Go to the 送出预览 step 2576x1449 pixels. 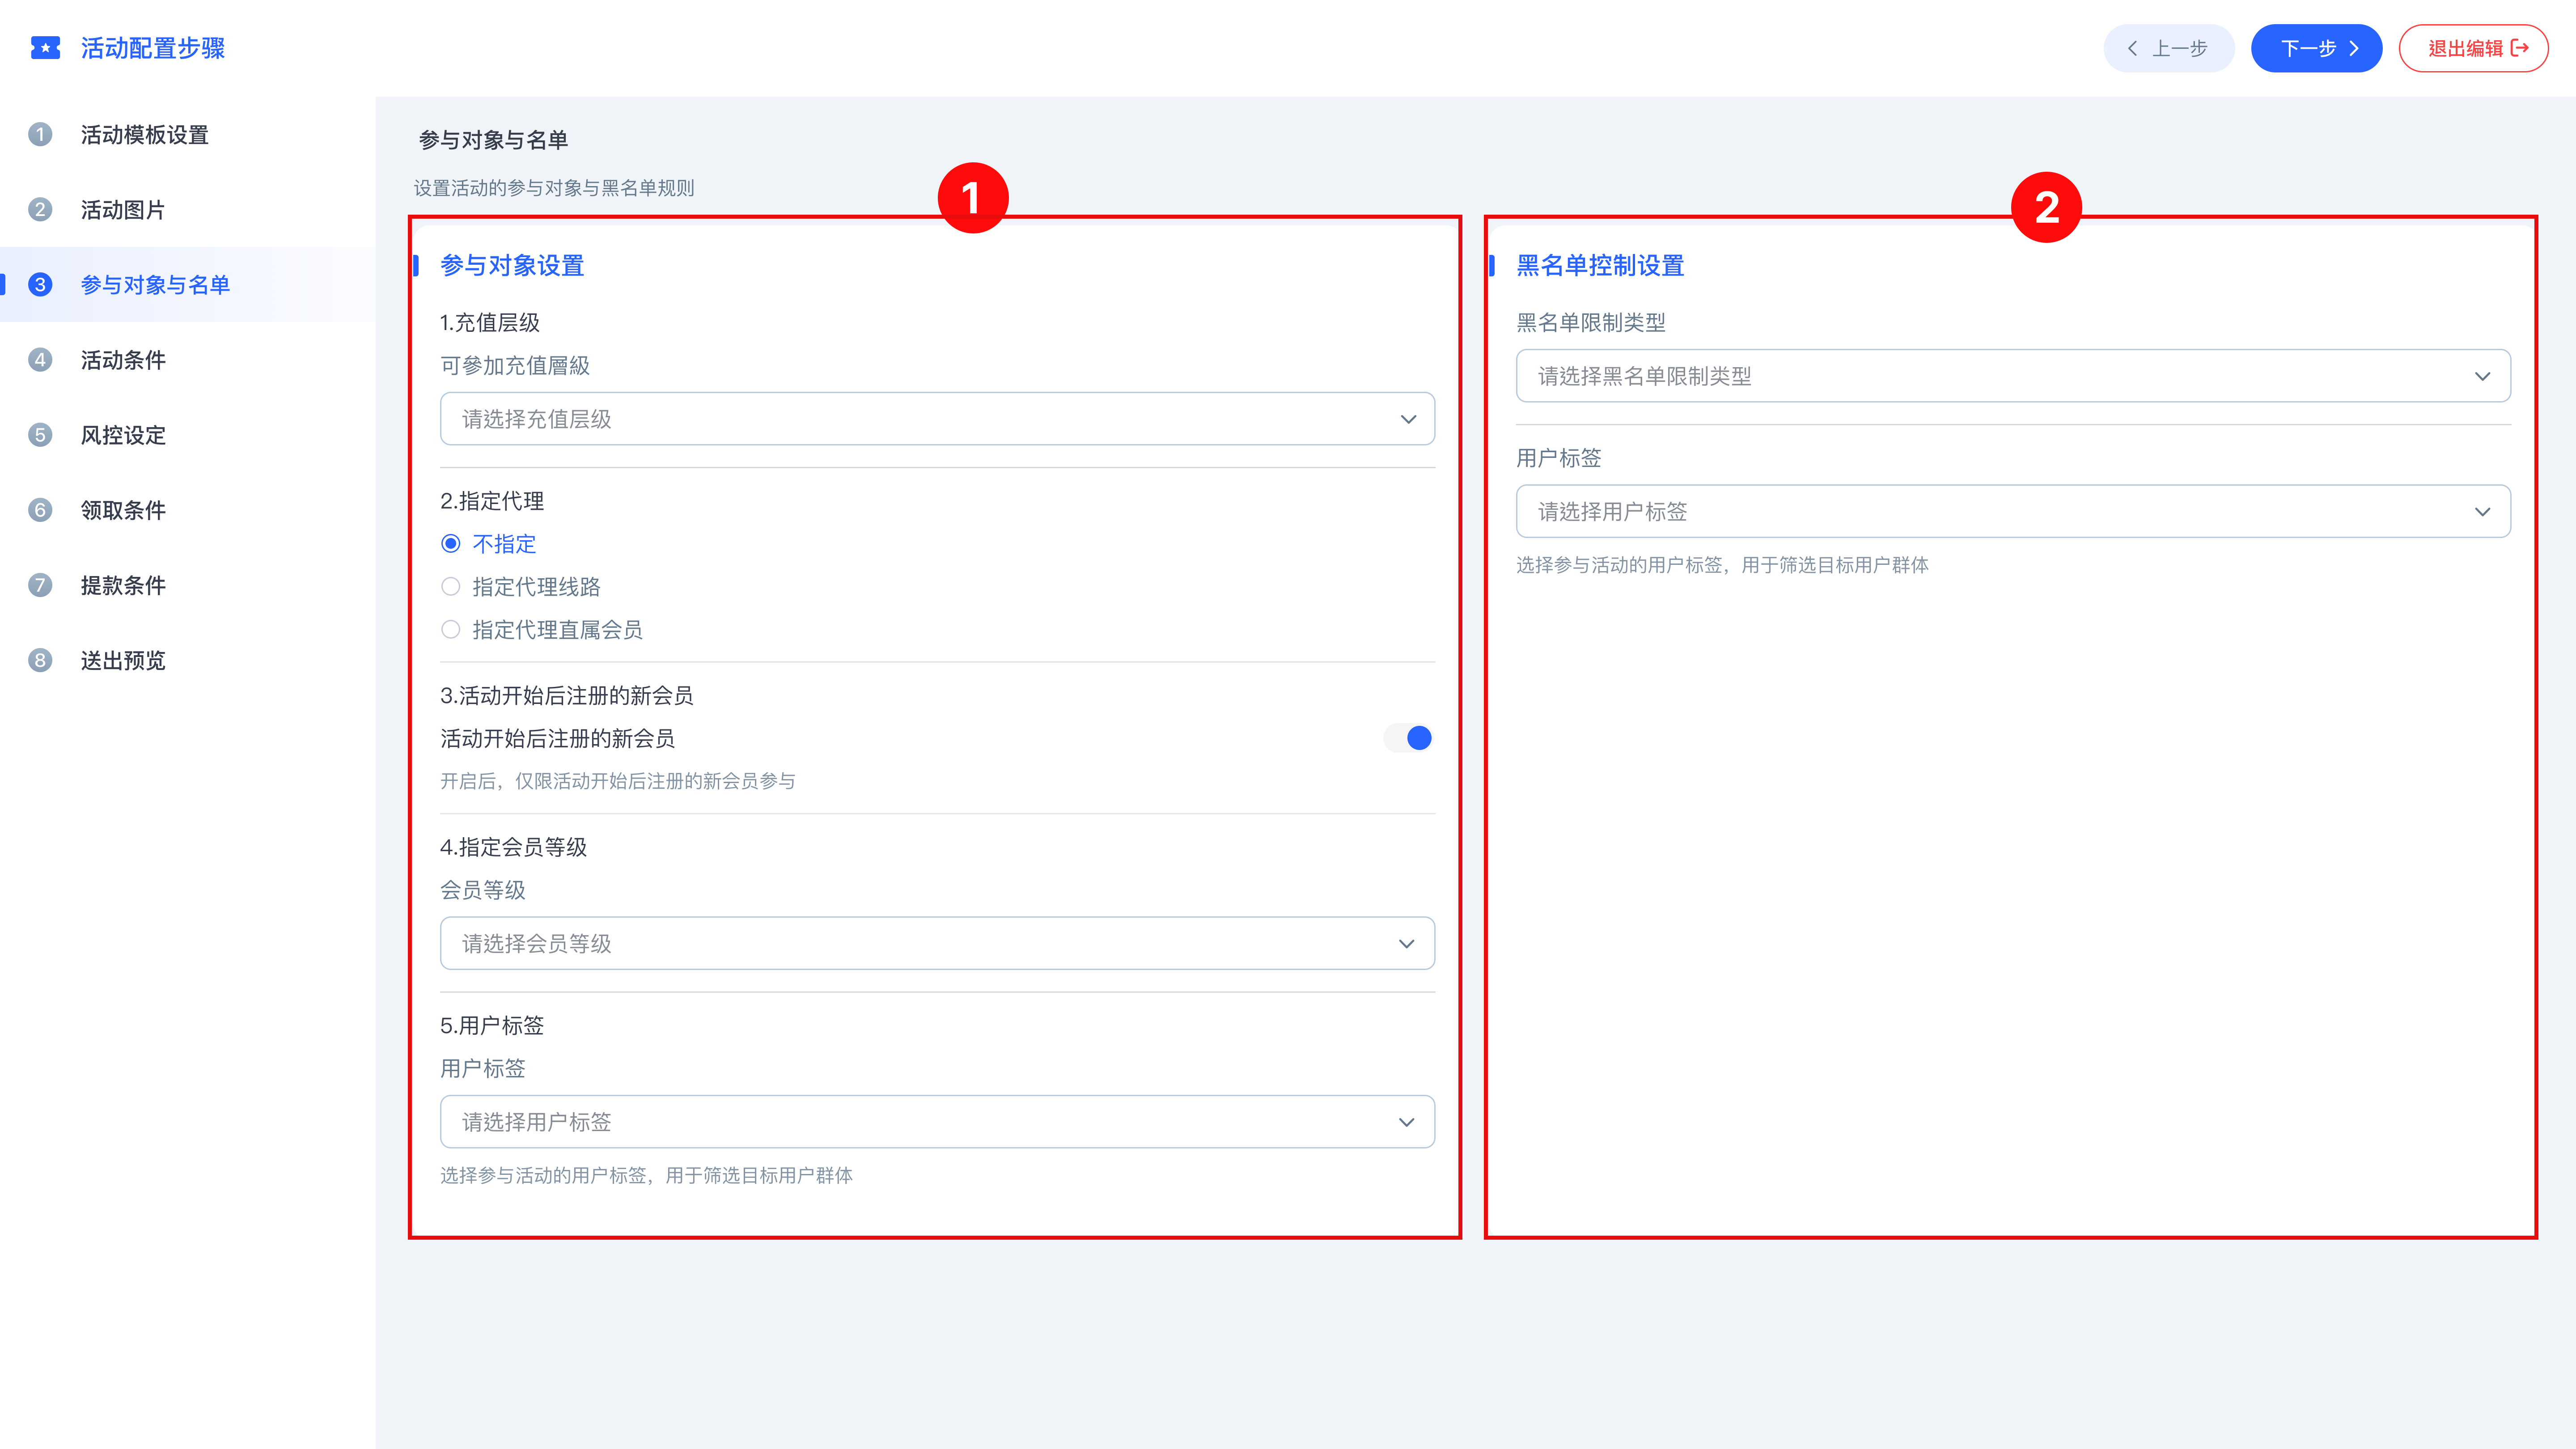pyautogui.click(x=188, y=659)
